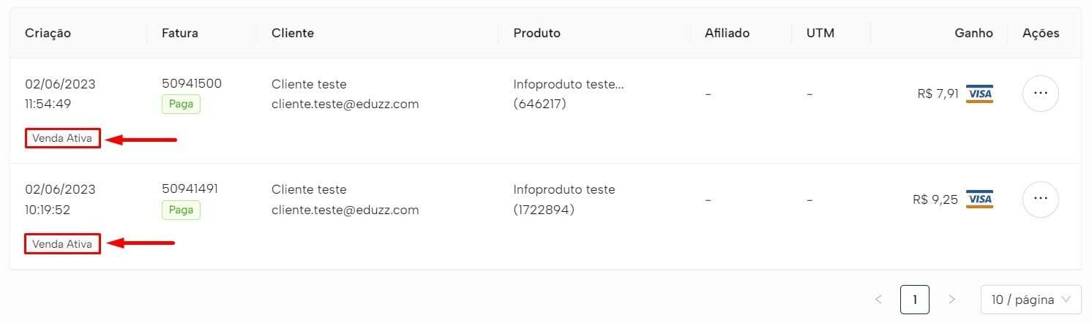Open actions menu for invoice 50941491

pyautogui.click(x=1040, y=199)
